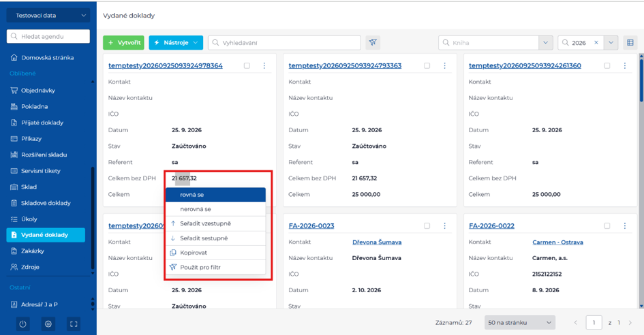Expand the Kniha dropdown arrow

[x=545, y=42]
